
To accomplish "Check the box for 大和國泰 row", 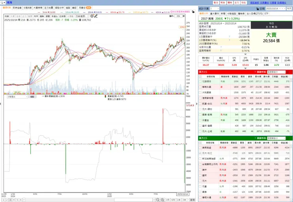I will 200,93.
